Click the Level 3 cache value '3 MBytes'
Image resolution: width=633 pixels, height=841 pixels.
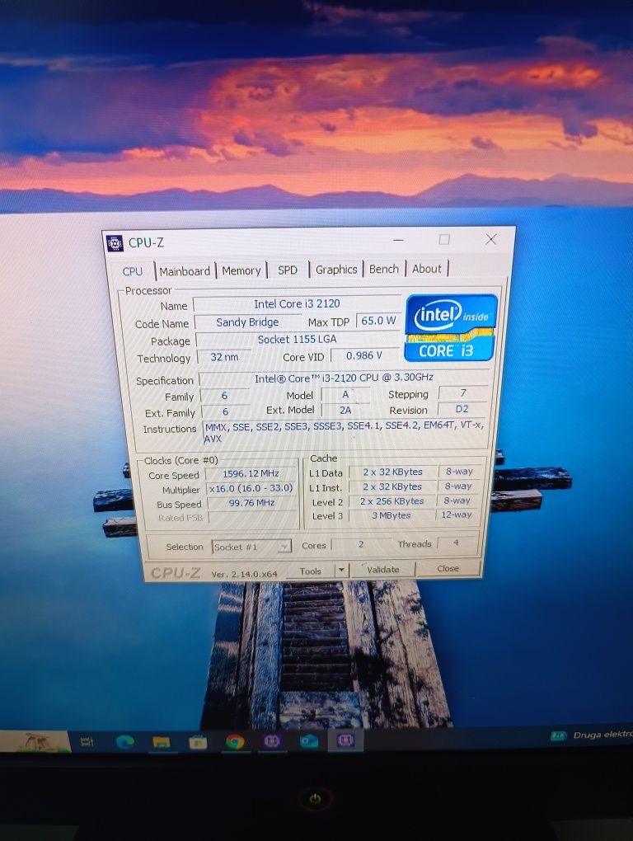click(392, 515)
